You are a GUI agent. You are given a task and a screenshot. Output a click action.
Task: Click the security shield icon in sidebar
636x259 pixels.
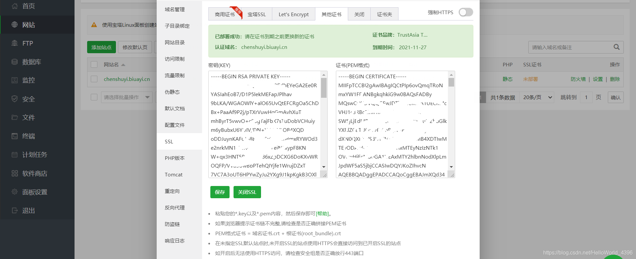coord(15,99)
